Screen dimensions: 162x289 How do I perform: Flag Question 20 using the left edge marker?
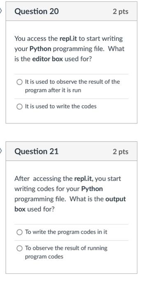(1, 11)
